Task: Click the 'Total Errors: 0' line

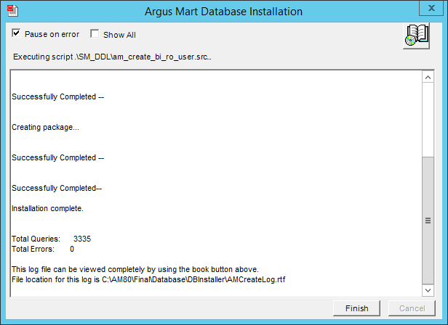Action: (43, 249)
